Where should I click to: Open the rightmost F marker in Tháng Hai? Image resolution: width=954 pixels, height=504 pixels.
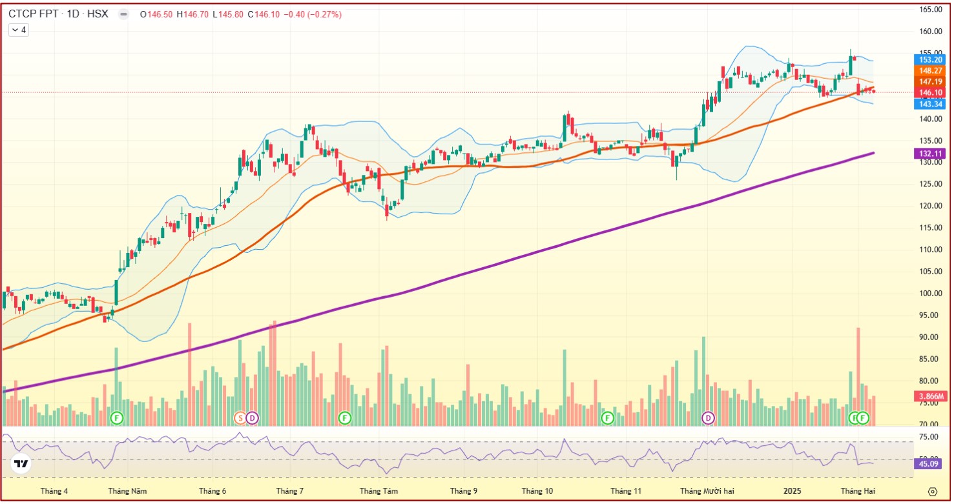(864, 418)
